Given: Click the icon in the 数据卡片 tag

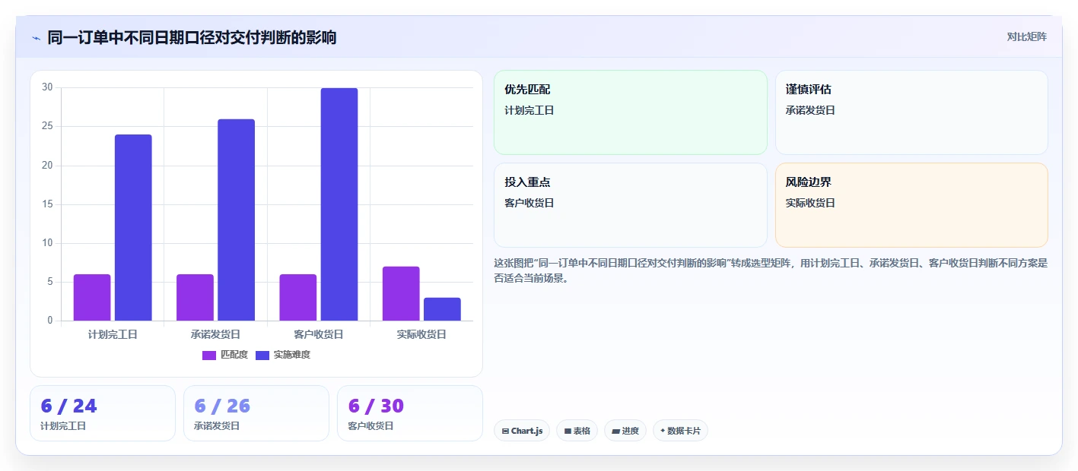Looking at the screenshot, I should (x=663, y=431).
